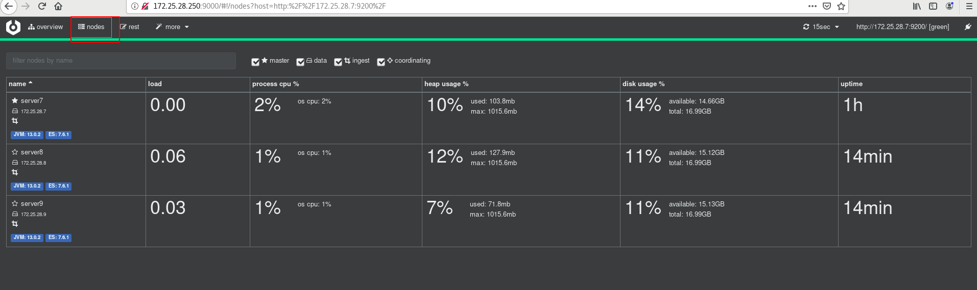Open the rest tab
This screenshot has height=290, width=977.
point(130,27)
